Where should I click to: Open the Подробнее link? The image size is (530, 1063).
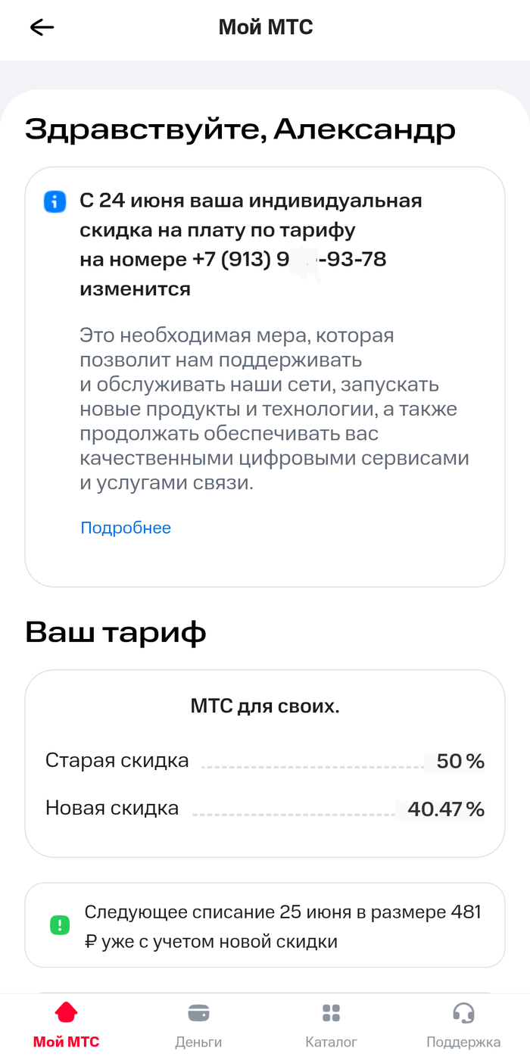(x=126, y=528)
